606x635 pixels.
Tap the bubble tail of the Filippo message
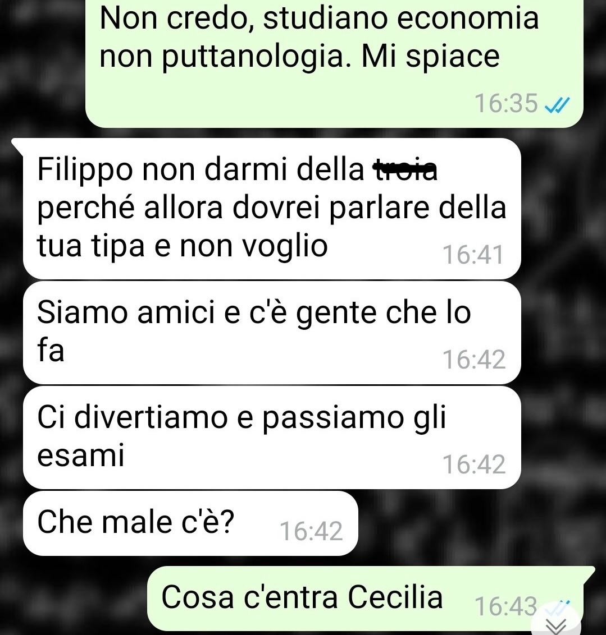click(x=18, y=146)
